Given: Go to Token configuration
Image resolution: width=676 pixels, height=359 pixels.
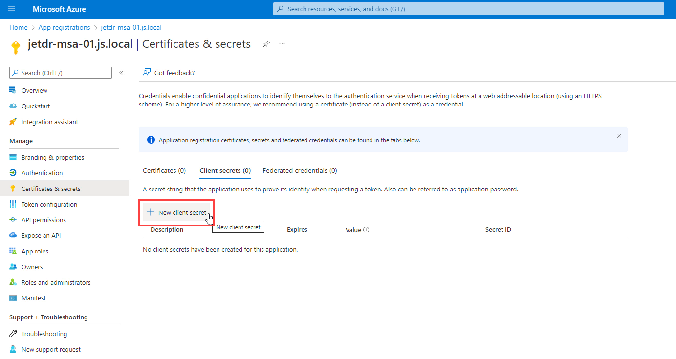Looking at the screenshot, I should pos(49,204).
